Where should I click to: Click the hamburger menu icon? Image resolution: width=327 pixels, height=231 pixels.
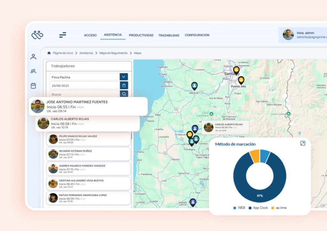pos(63,35)
